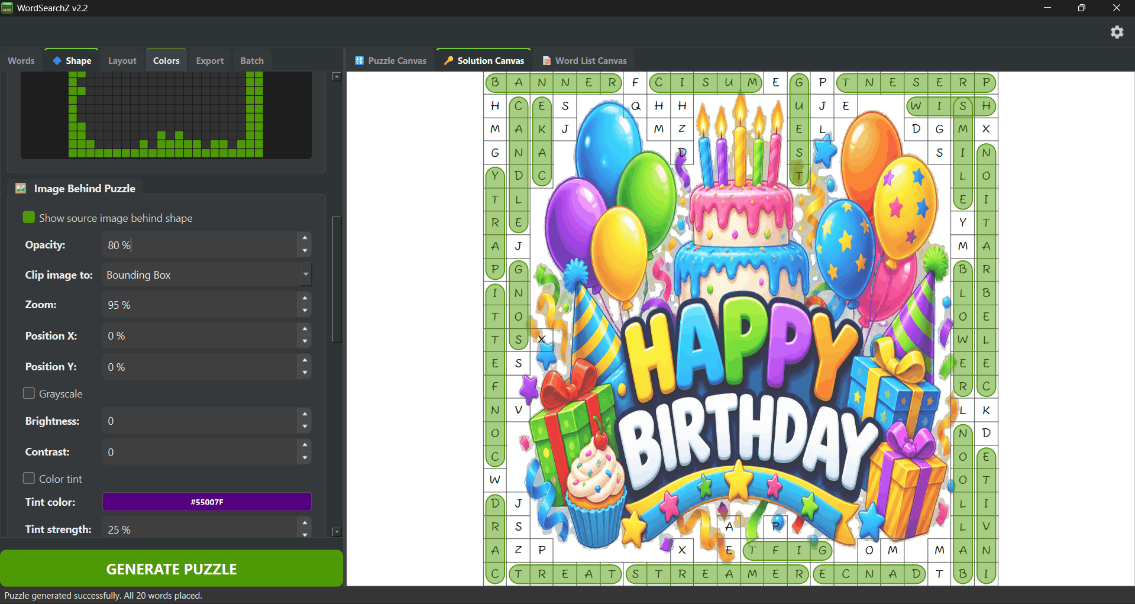Switch to the Words tab
Image resolution: width=1135 pixels, height=604 pixels.
point(21,60)
